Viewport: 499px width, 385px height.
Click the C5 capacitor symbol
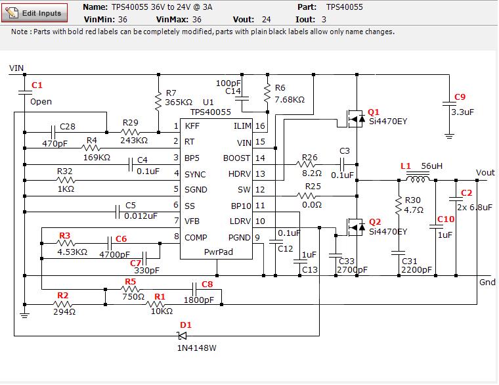tap(118, 212)
